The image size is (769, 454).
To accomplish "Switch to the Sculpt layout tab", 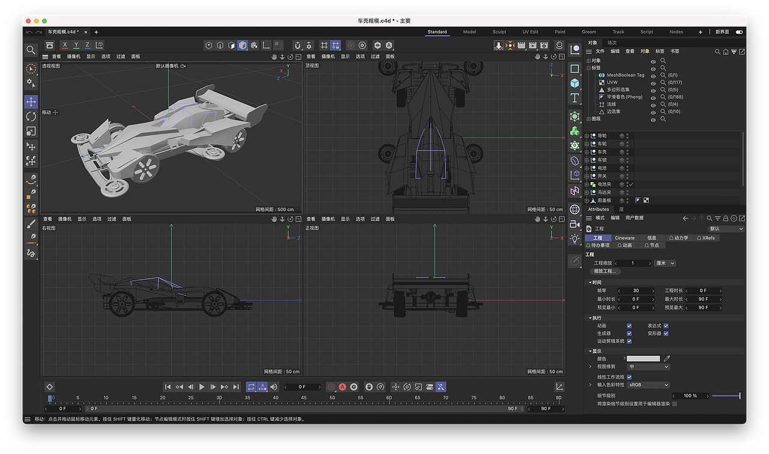I will point(499,32).
